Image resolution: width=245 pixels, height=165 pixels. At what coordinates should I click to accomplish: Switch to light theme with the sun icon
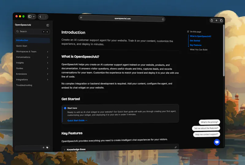(43, 148)
